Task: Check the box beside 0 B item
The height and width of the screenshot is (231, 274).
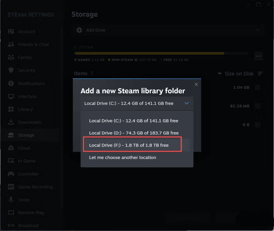Action: pyautogui.click(x=257, y=125)
